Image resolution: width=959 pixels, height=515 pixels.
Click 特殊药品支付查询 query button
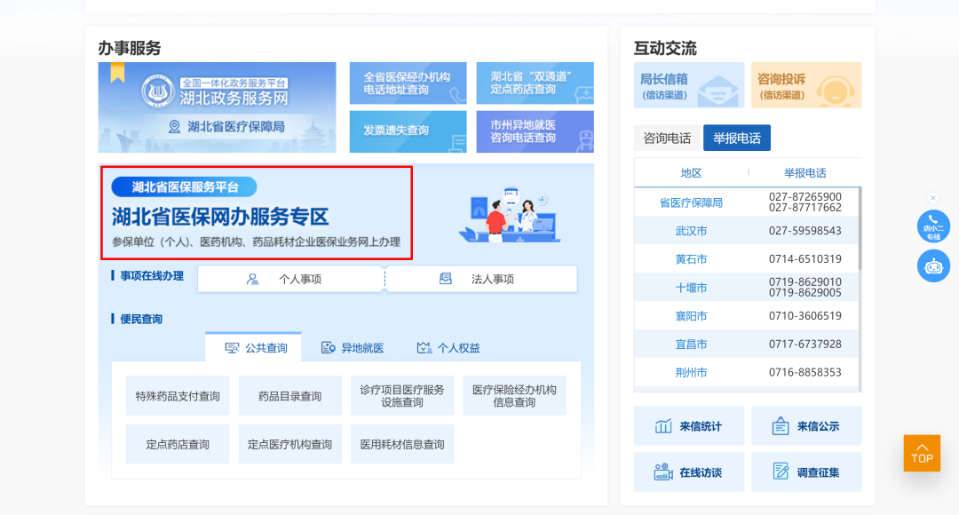[178, 396]
